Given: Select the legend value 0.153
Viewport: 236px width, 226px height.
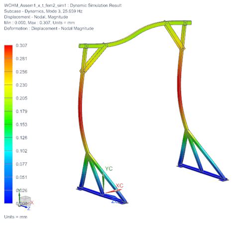Looking at the screenshot, I should (21, 124).
